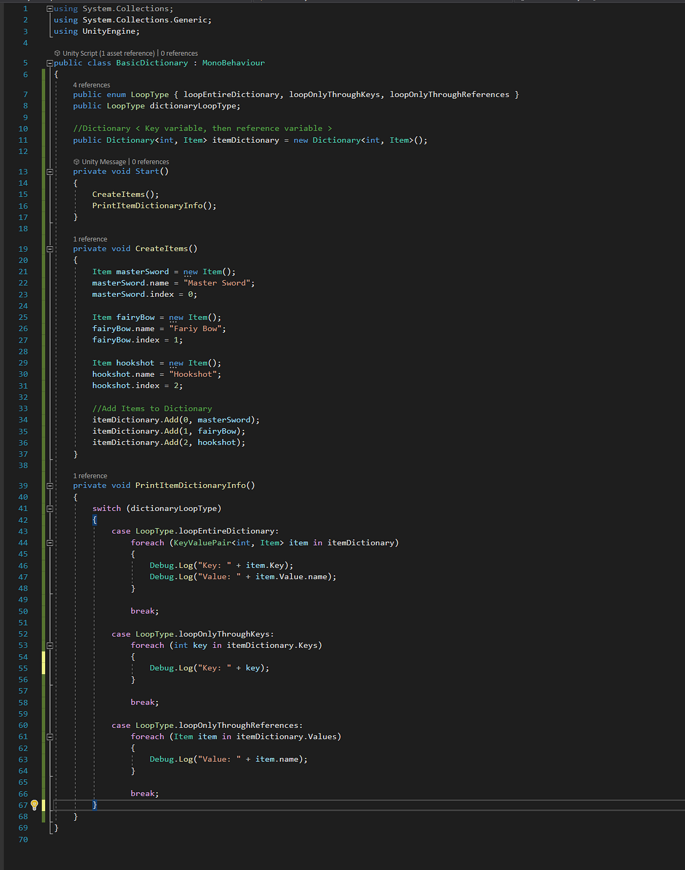Open 0 references CodeLens above Start

click(149, 162)
